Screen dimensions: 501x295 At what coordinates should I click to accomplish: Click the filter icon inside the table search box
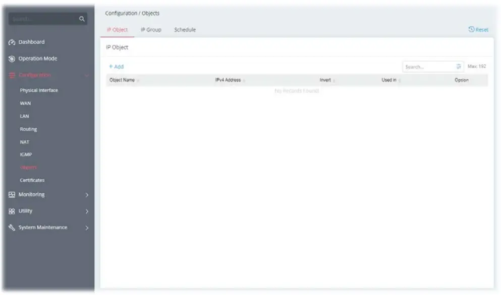click(456, 66)
